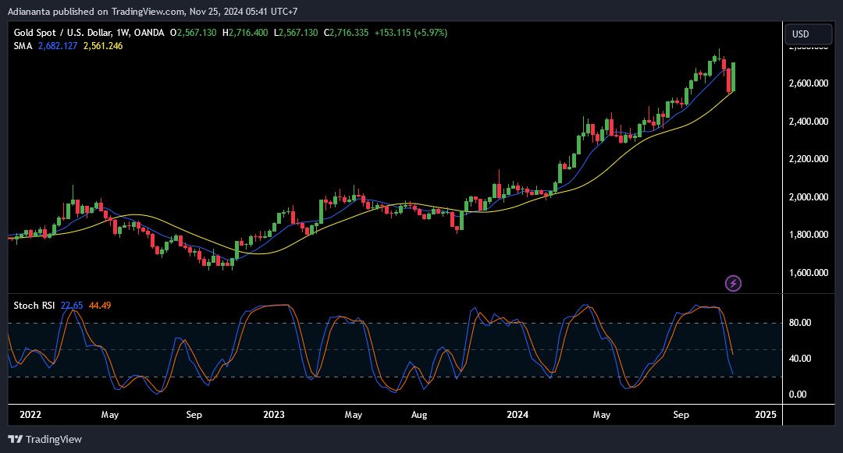This screenshot has height=453, width=843.
Task: Click the close price C2,716.335
Action: (347, 33)
